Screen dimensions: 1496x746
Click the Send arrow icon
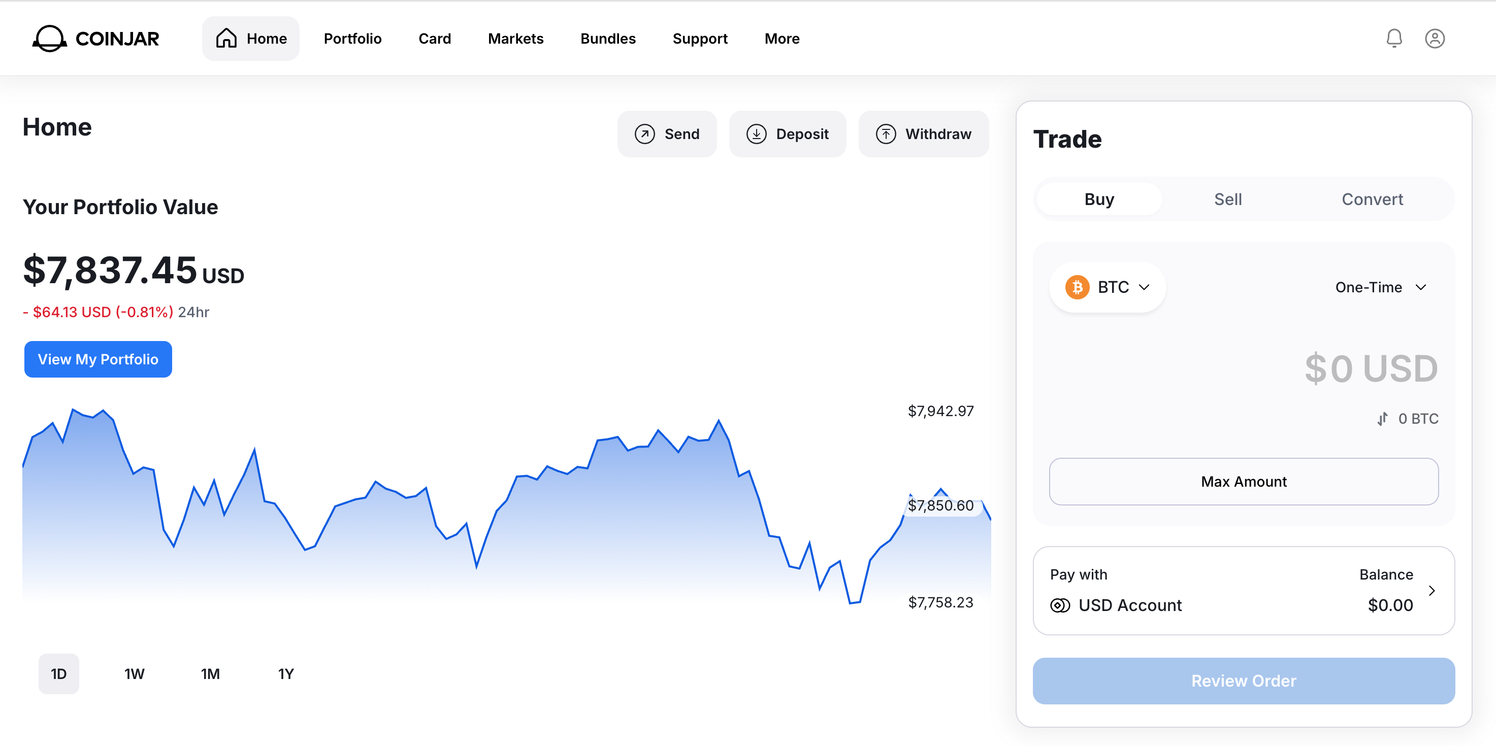644,134
